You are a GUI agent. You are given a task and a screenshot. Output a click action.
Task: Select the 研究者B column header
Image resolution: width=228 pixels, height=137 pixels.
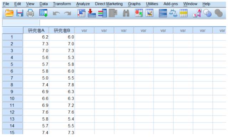[62, 30]
